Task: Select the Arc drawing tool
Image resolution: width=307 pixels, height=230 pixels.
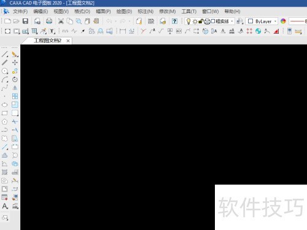Action: tap(4, 80)
